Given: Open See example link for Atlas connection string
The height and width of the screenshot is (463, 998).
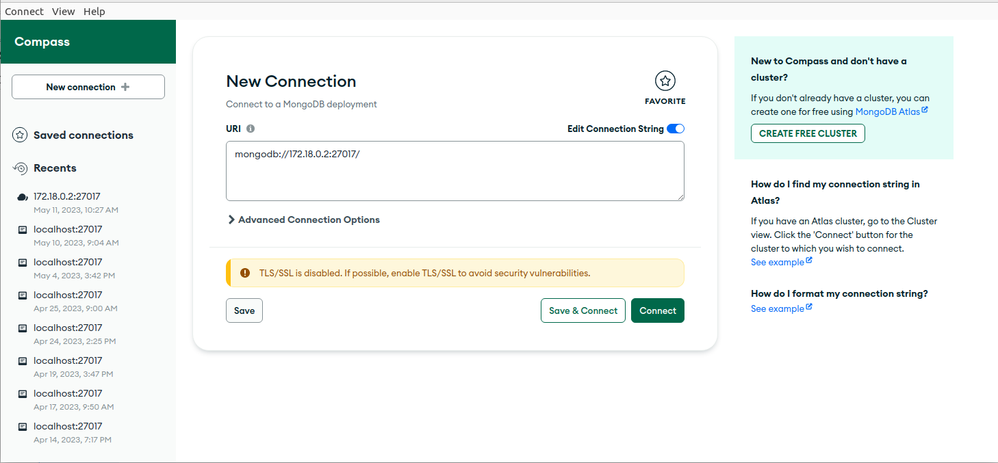Looking at the screenshot, I should point(778,262).
